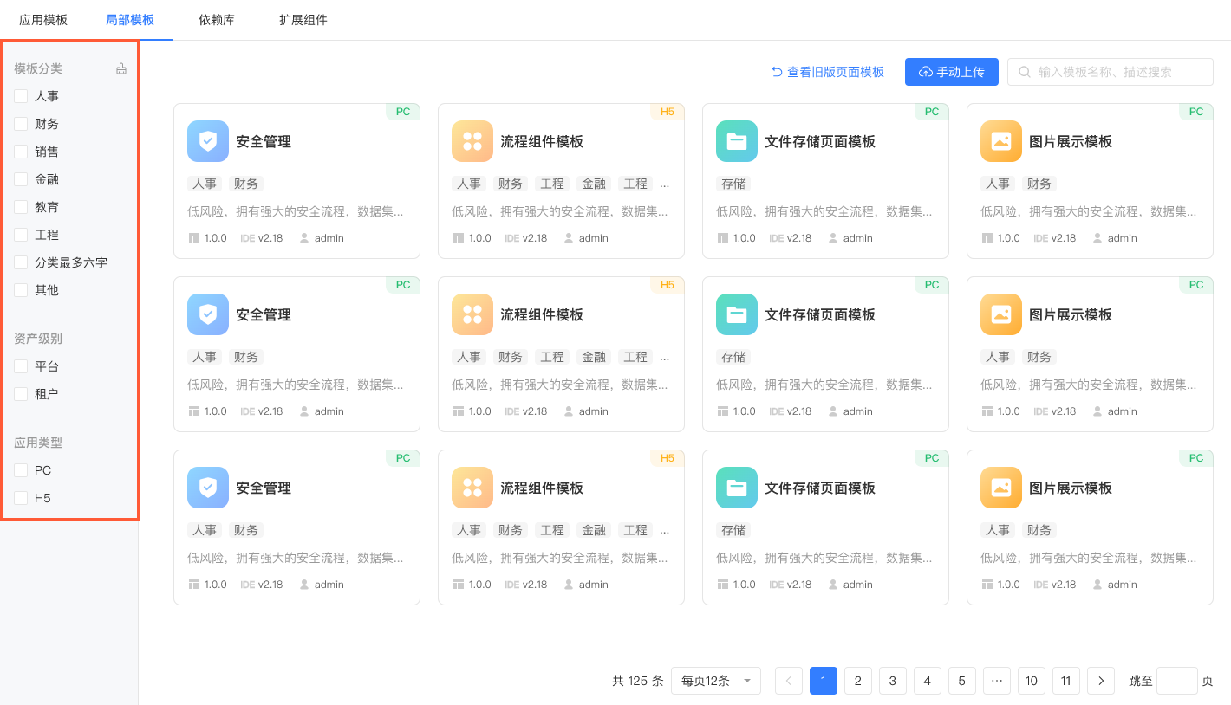Tick the 财务 category checkbox

click(x=21, y=124)
